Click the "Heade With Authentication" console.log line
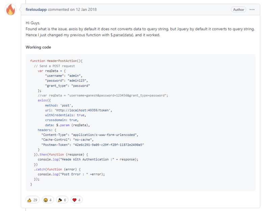 tap(88, 159)
